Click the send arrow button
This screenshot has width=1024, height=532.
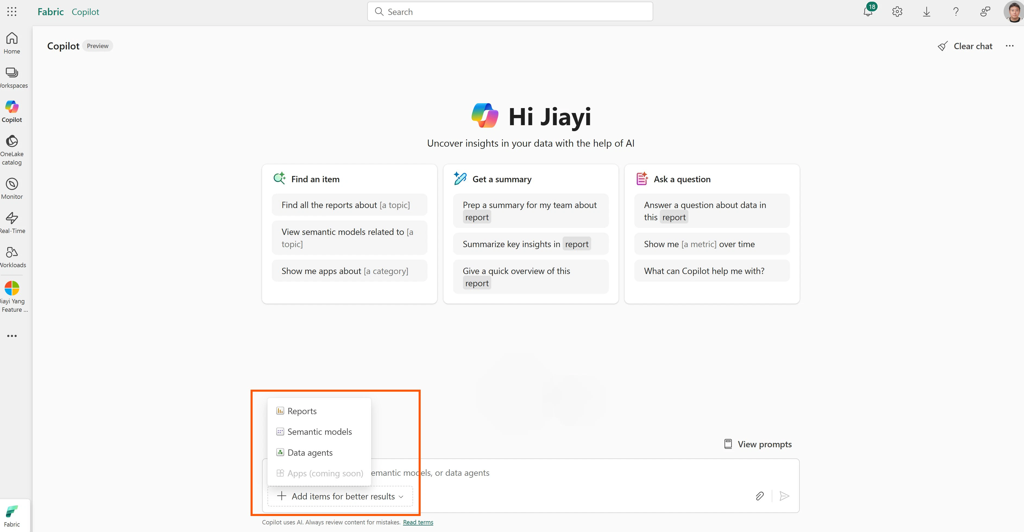coord(784,496)
